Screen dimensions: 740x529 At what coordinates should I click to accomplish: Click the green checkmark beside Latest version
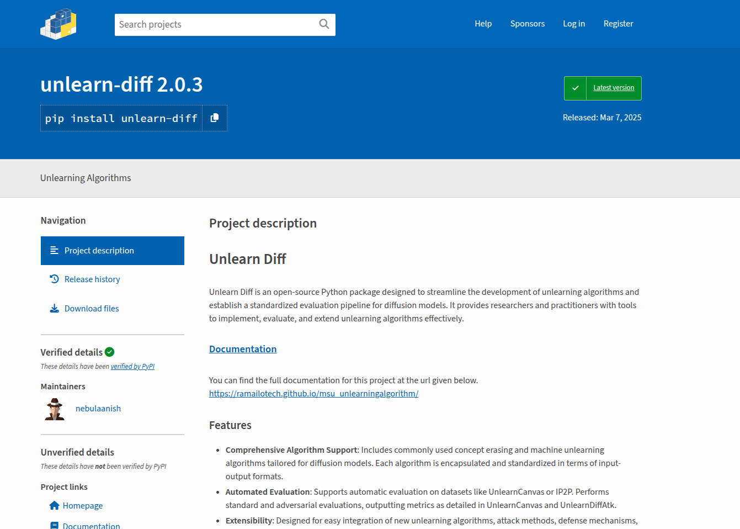pyautogui.click(x=575, y=88)
